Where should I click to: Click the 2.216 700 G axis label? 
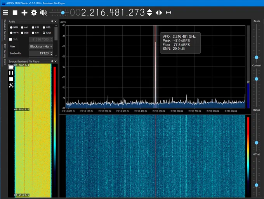(195, 111)
